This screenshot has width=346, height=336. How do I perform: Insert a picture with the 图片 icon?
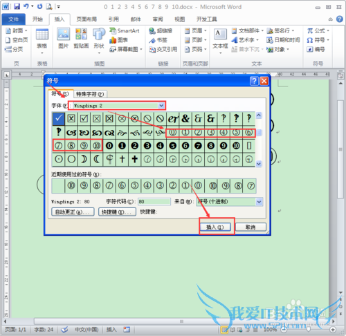pos(63,39)
